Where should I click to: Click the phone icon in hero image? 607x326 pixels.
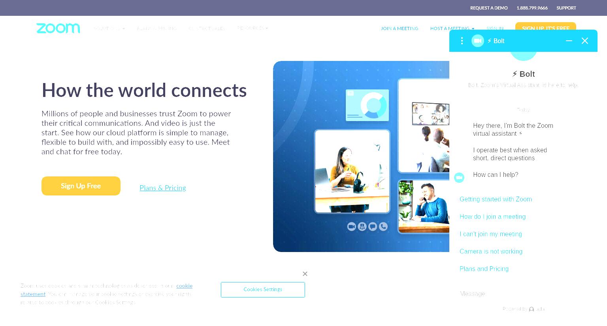tap(383, 226)
